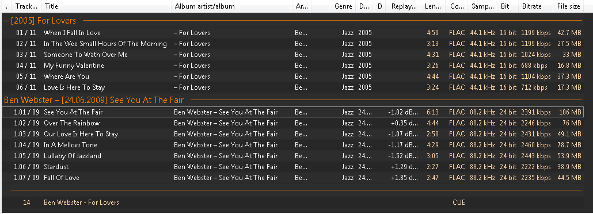Select the Ben Webster - For Lovers footer entry
Image resolution: width=593 pixels, height=214 pixels.
[x=81, y=202]
